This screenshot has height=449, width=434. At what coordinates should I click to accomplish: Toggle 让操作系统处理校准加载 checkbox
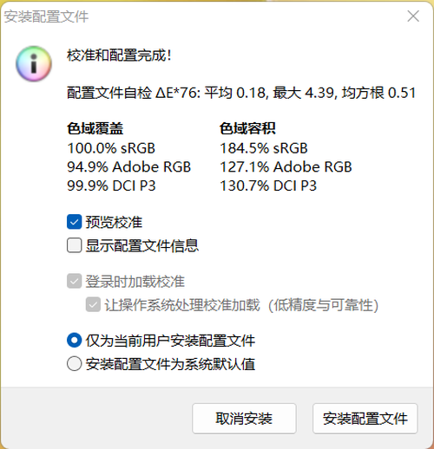click(93, 305)
